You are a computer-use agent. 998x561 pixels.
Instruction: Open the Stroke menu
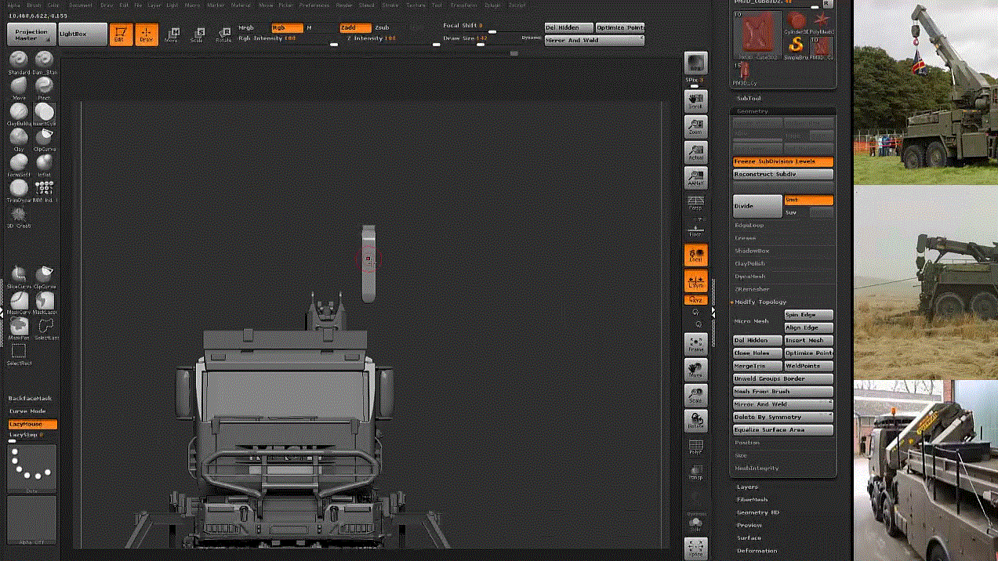[x=390, y=5]
